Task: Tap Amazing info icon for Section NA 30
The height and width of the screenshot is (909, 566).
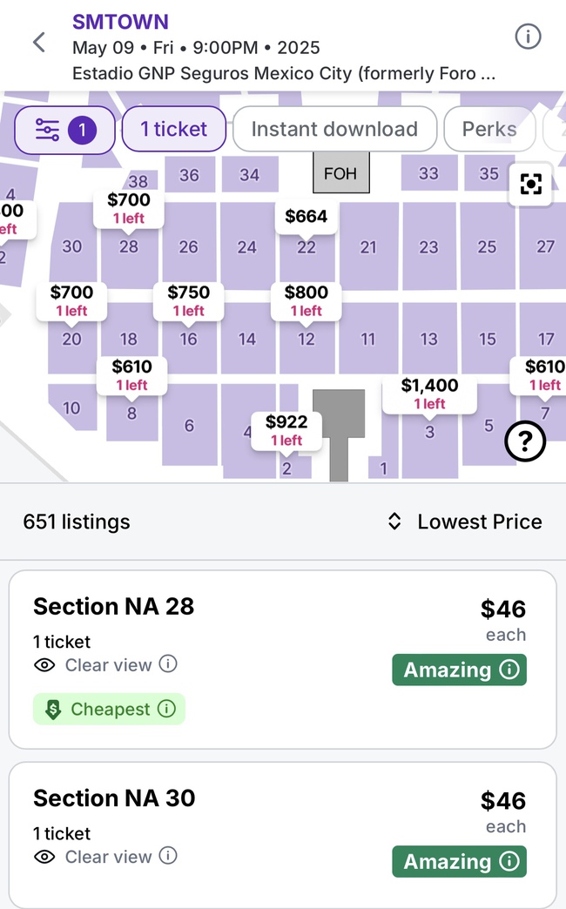Action: [x=510, y=861]
